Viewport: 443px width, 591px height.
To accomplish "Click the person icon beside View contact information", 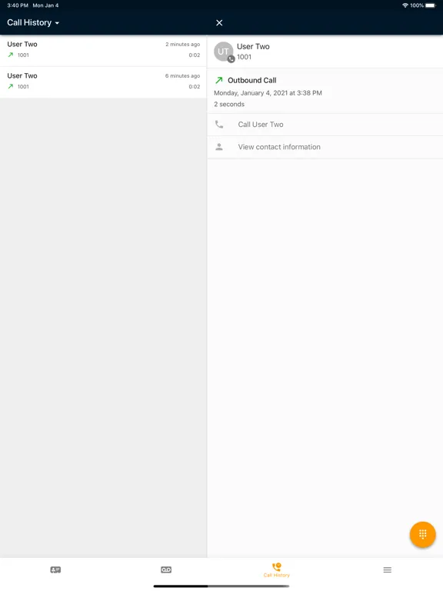I will click(219, 147).
